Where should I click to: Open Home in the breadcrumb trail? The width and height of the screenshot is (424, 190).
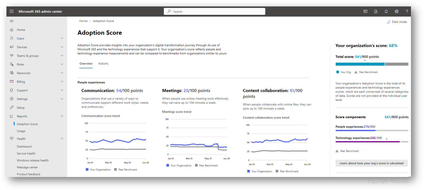83,21
